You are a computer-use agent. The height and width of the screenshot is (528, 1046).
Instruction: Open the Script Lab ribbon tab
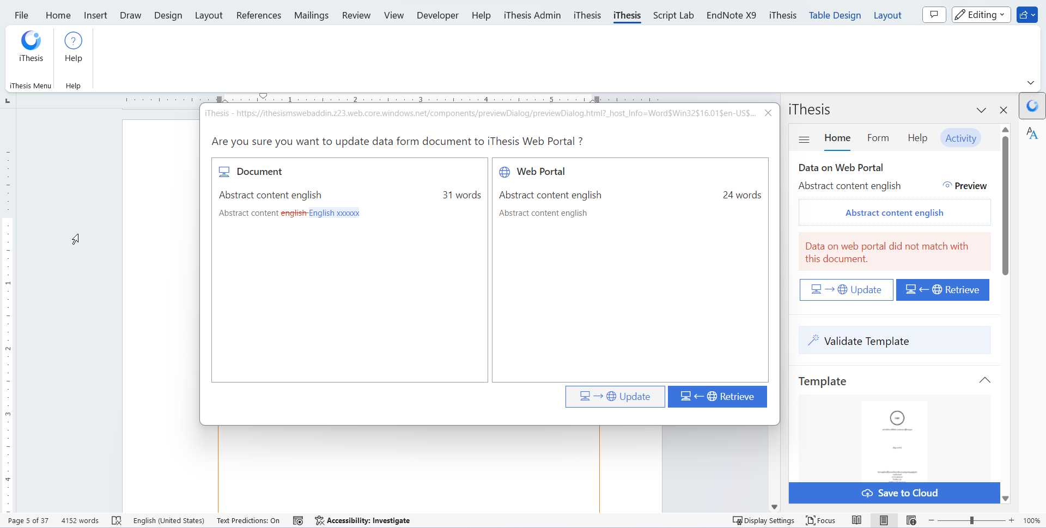[673, 15]
